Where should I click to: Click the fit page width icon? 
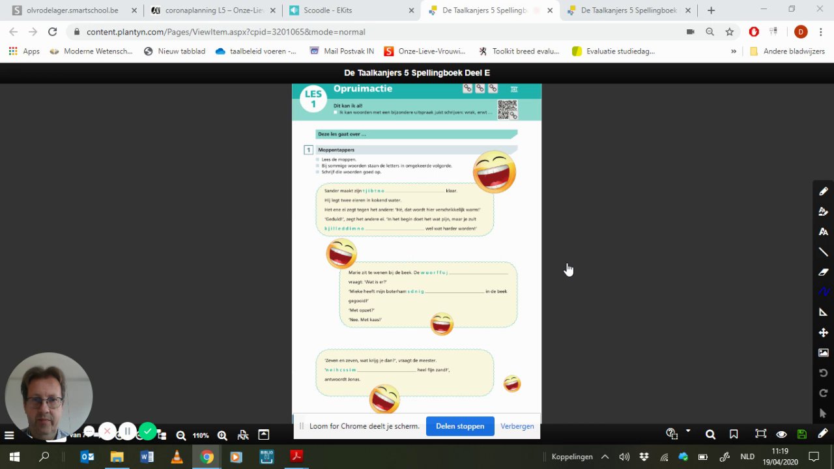pos(243,435)
